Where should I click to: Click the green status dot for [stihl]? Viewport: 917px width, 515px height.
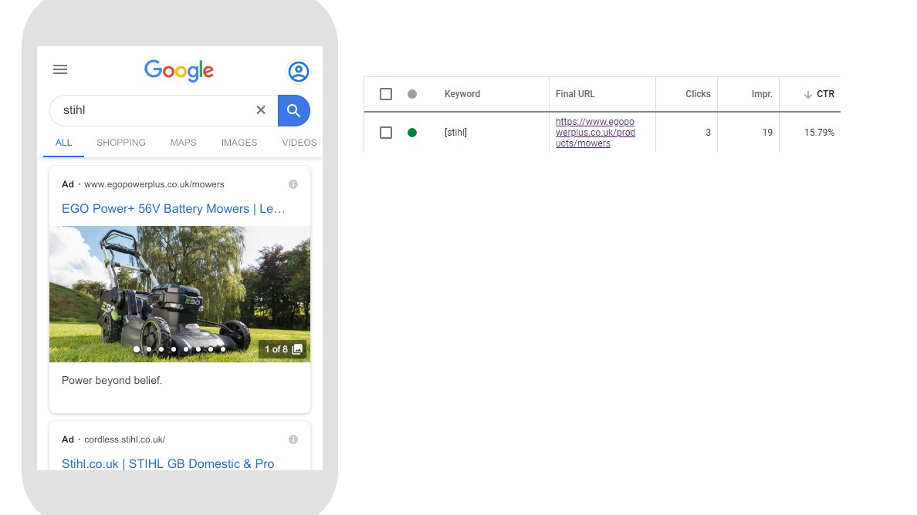(x=411, y=133)
